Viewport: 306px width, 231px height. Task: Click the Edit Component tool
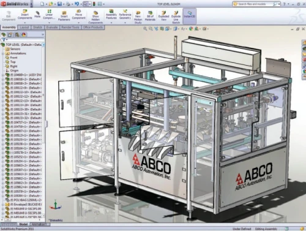pyautogui.click(x=9, y=16)
